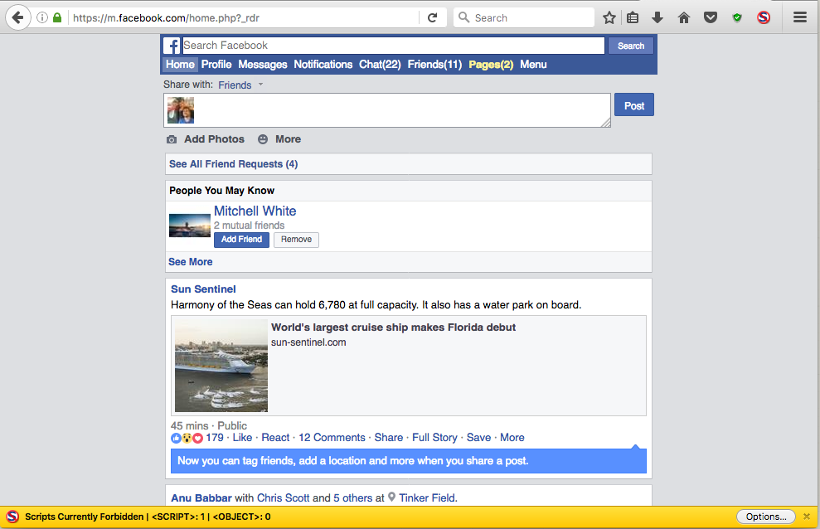Open the Home tab

(180, 65)
